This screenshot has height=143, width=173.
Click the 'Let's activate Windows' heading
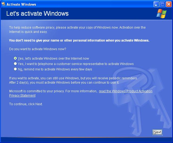pyautogui.click(x=37, y=13)
